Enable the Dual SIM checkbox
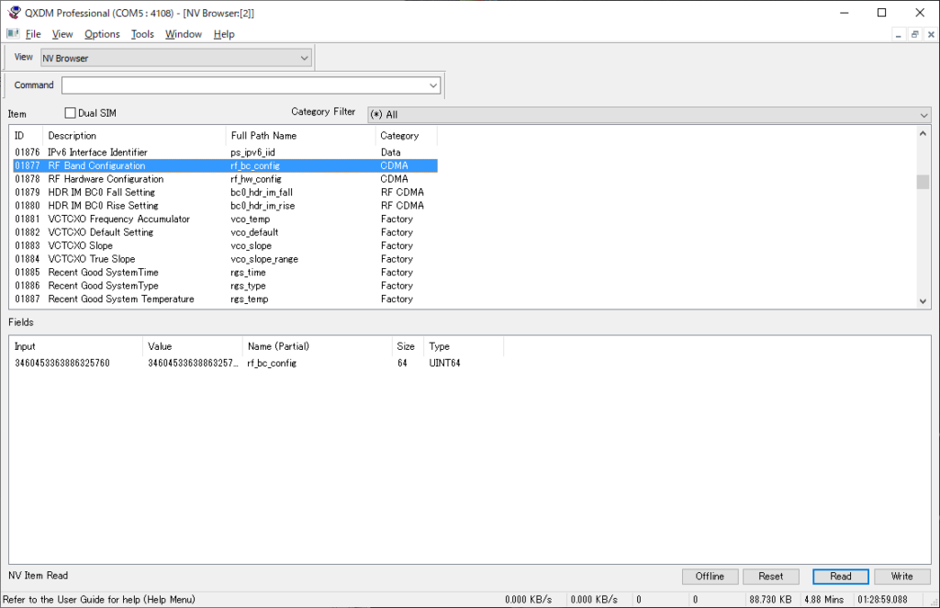The height and width of the screenshot is (608, 940). [70, 113]
